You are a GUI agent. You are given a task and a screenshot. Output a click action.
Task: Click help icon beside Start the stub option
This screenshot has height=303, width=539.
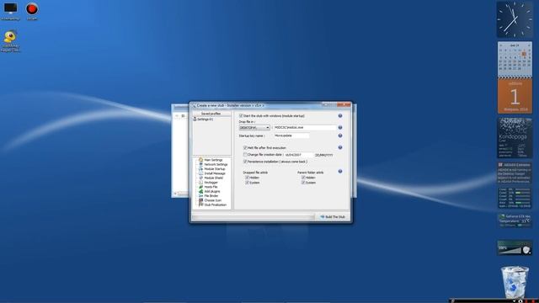point(340,116)
